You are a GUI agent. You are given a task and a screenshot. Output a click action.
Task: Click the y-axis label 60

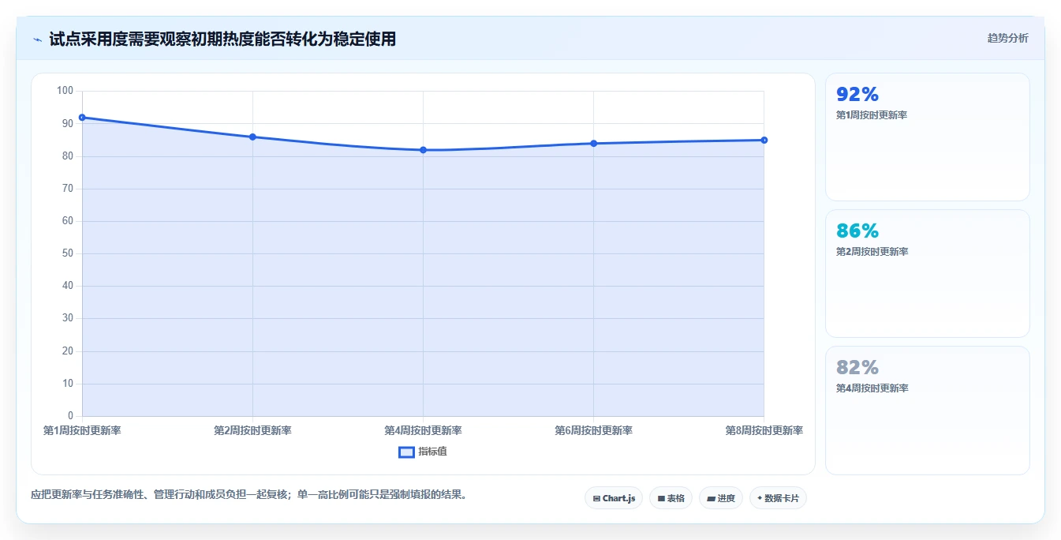pos(67,221)
